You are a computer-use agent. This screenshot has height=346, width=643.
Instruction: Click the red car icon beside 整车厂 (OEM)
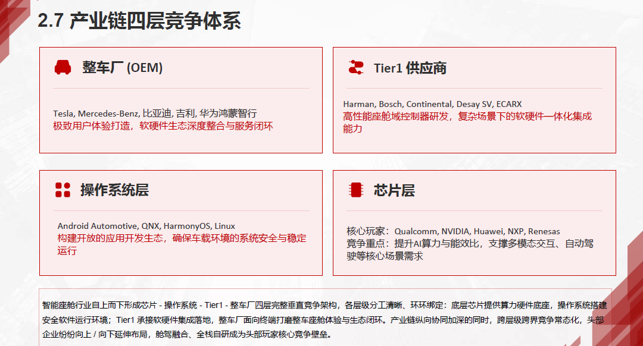coord(63,67)
